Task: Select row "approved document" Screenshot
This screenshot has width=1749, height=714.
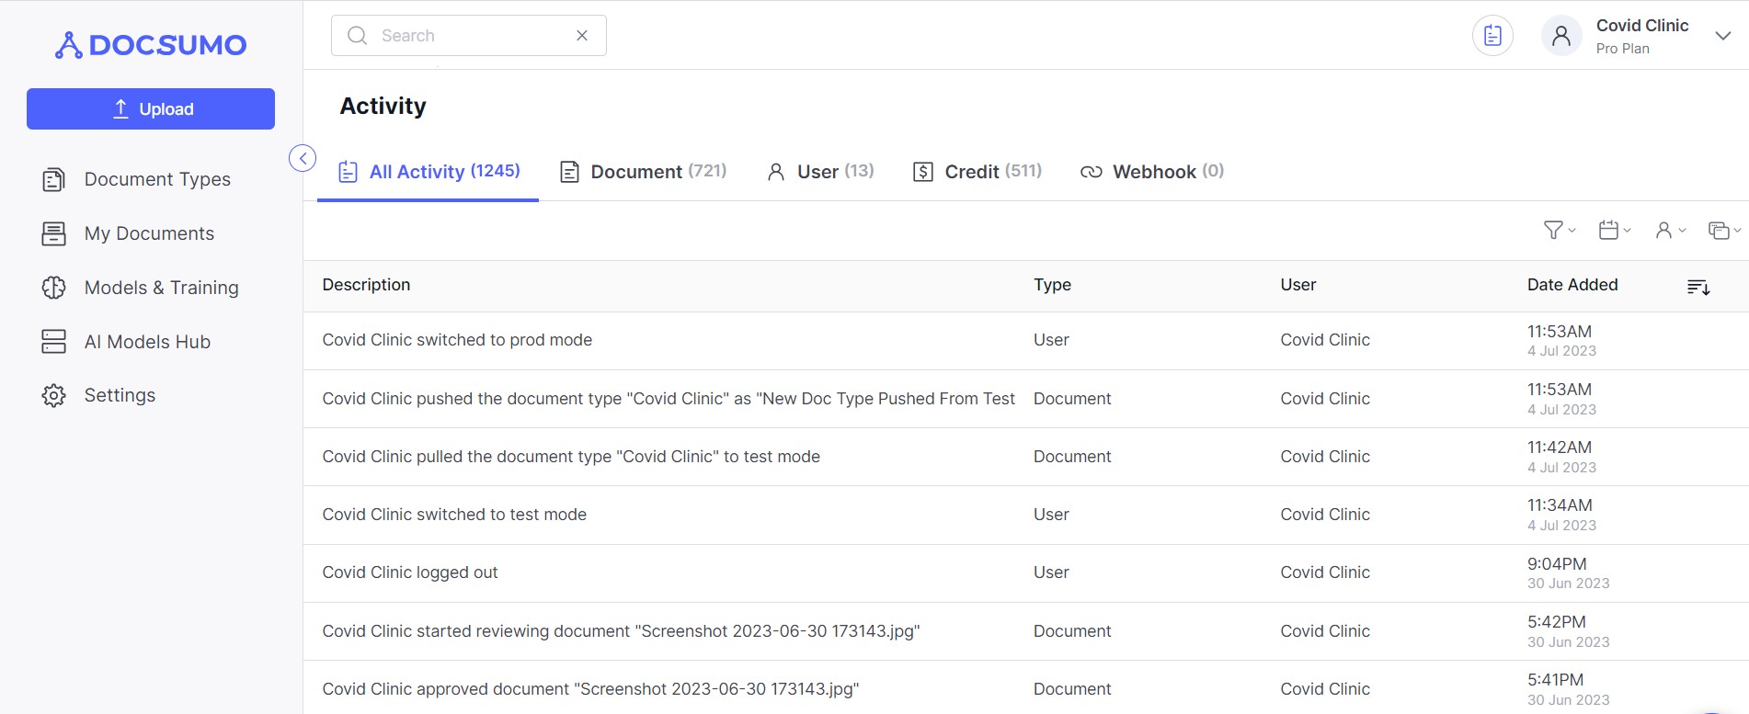Action: (x=1026, y=687)
